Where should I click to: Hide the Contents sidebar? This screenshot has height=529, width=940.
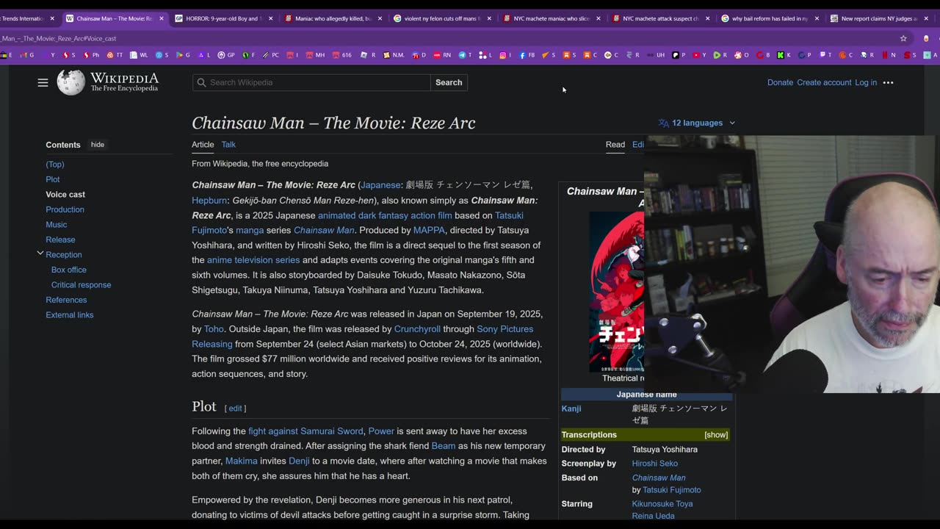pos(98,145)
